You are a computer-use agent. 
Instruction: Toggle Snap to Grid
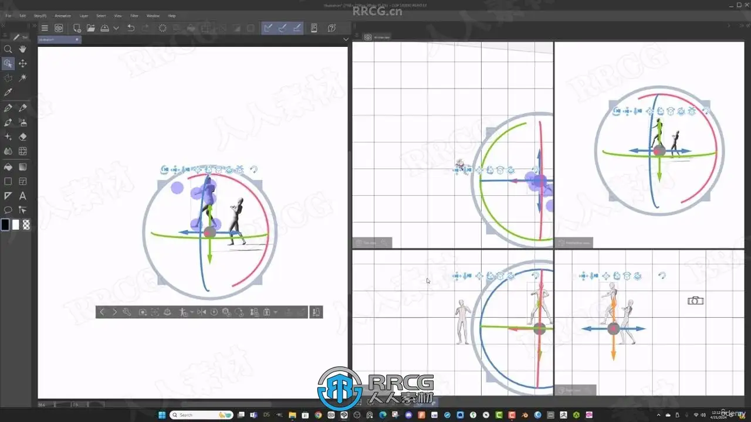(297, 28)
